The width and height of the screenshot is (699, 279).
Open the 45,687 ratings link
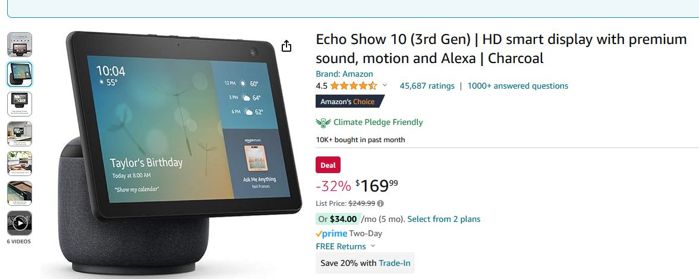pyautogui.click(x=427, y=86)
